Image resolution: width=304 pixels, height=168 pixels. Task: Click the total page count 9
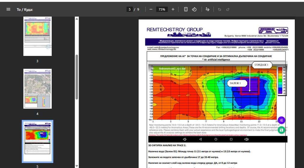[138, 9]
